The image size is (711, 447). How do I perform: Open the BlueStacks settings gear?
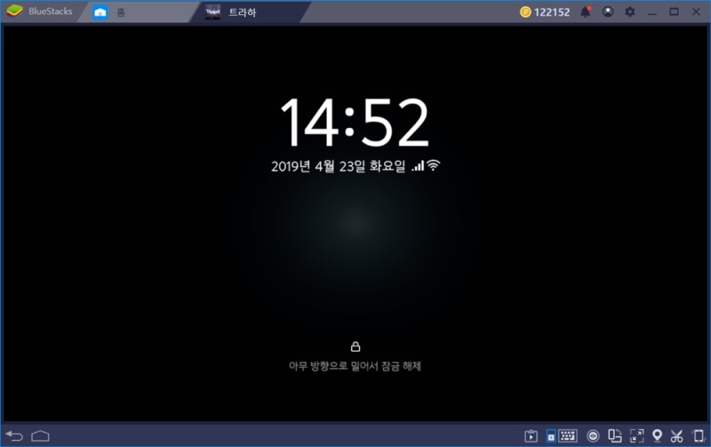click(x=630, y=12)
